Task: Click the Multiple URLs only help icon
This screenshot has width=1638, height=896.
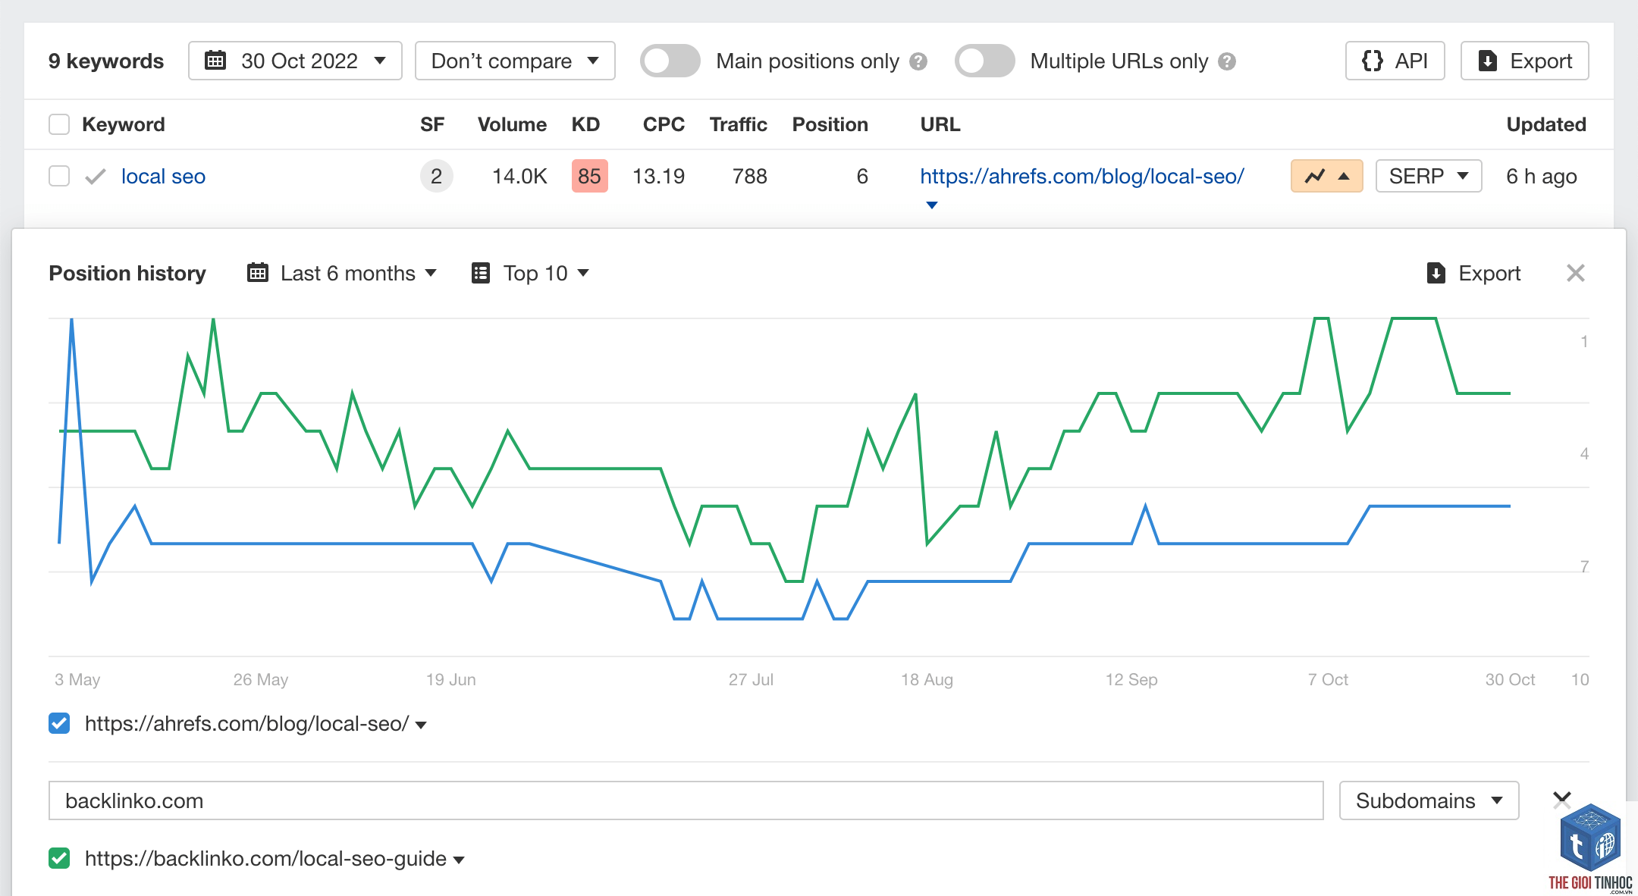Action: coord(1227,61)
